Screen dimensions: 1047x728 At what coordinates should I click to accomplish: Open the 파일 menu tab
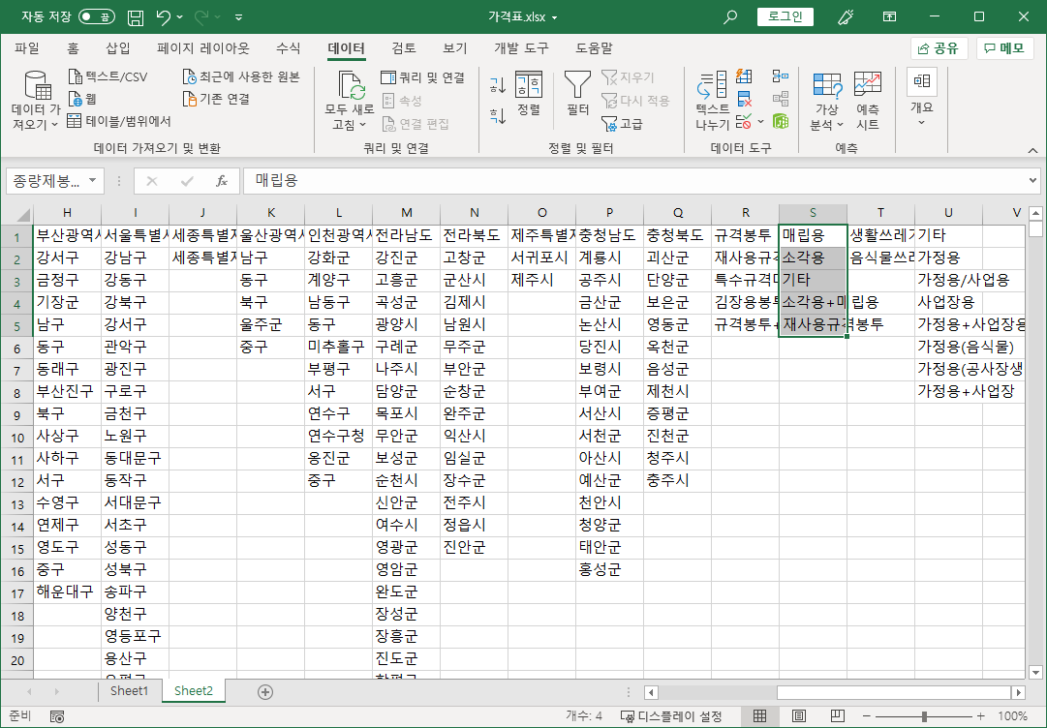27,48
